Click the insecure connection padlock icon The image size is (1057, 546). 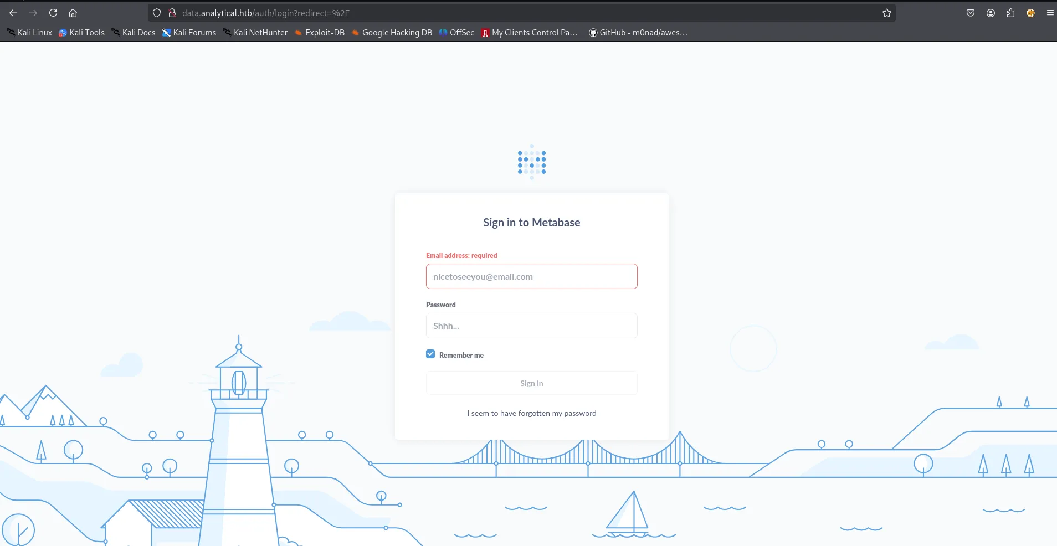tap(172, 13)
